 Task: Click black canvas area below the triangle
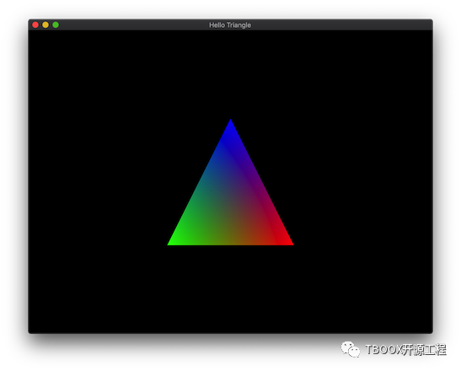tap(231, 288)
